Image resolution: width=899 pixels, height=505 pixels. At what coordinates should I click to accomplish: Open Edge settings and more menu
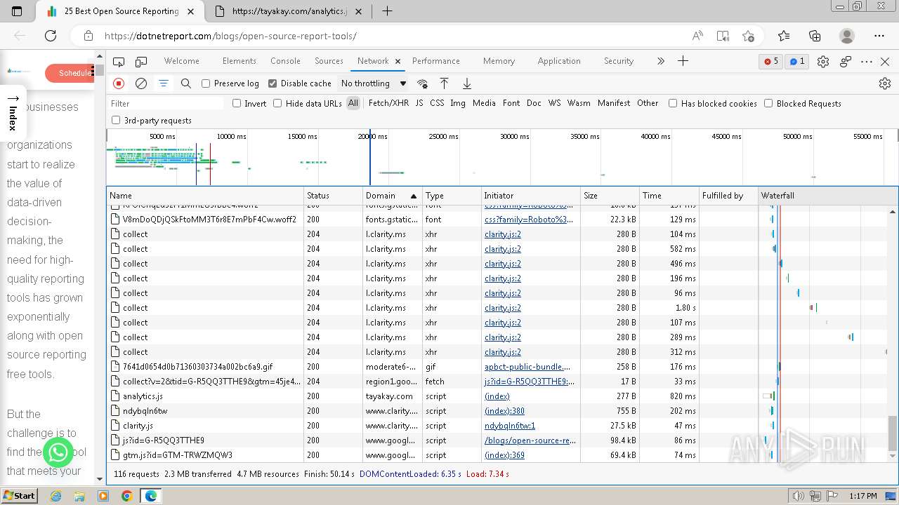point(879,36)
